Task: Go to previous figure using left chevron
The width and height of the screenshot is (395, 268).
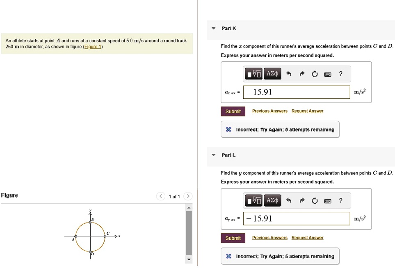Action: point(160,196)
